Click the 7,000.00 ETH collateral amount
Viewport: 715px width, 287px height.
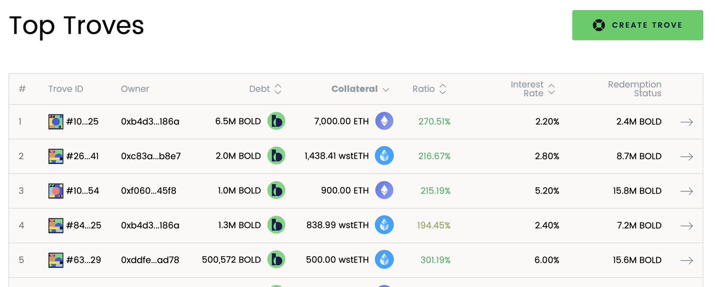341,122
